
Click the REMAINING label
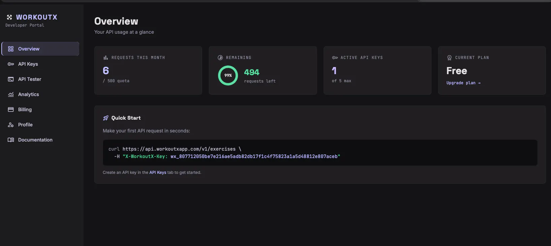(x=238, y=58)
